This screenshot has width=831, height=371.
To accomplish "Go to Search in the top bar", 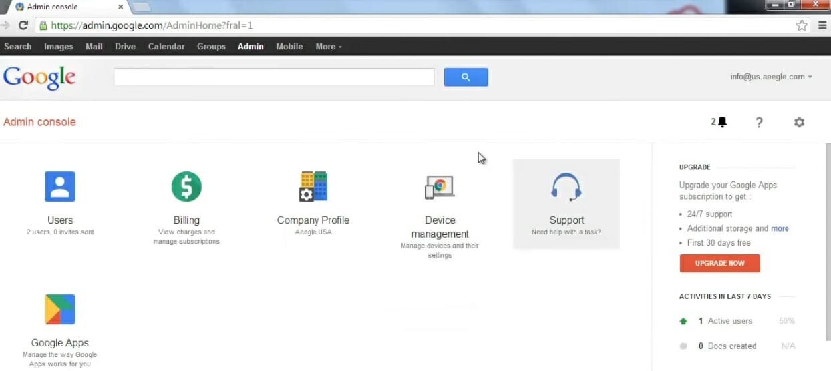I will 18,47.
